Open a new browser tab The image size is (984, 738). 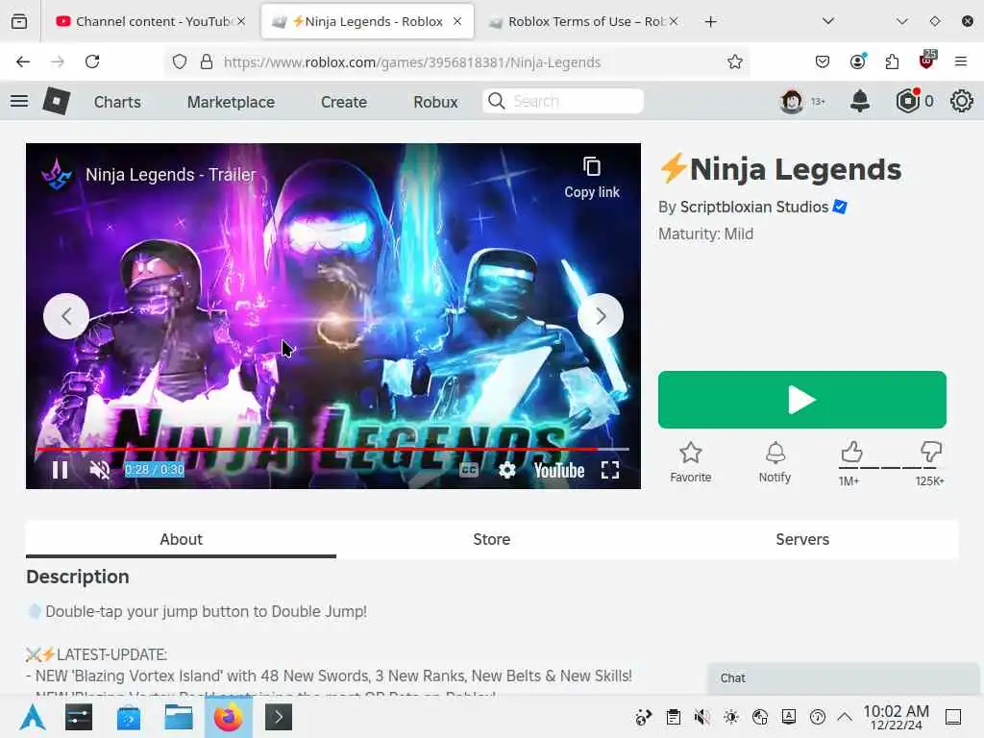(710, 22)
